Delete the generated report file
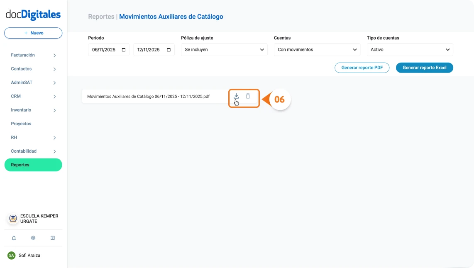This screenshot has width=474, height=268. (x=248, y=96)
